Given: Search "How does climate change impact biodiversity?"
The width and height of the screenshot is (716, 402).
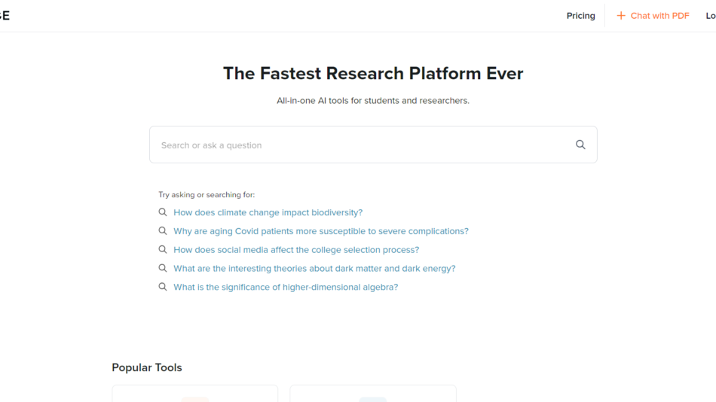Looking at the screenshot, I should tap(268, 212).
